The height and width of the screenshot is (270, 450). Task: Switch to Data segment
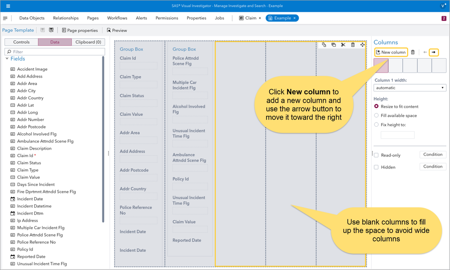click(55, 42)
